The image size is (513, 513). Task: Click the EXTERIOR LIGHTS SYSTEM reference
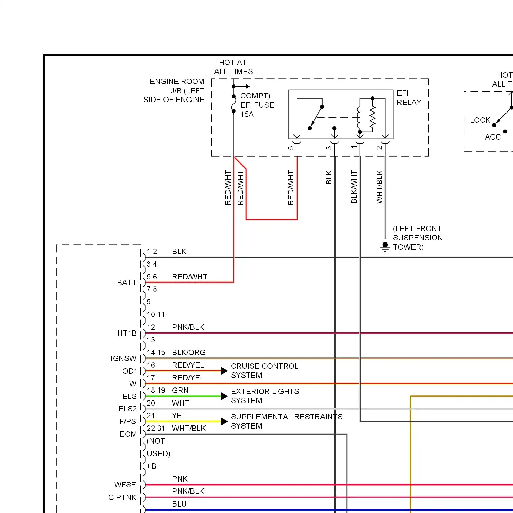(x=265, y=396)
